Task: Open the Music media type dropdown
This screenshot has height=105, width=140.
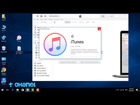Action: coord(46,22)
